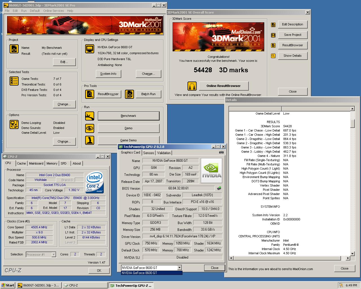Expand the CPU-Z processor Selection dropdown
Screen dimensions: 361x289
tap(54, 255)
